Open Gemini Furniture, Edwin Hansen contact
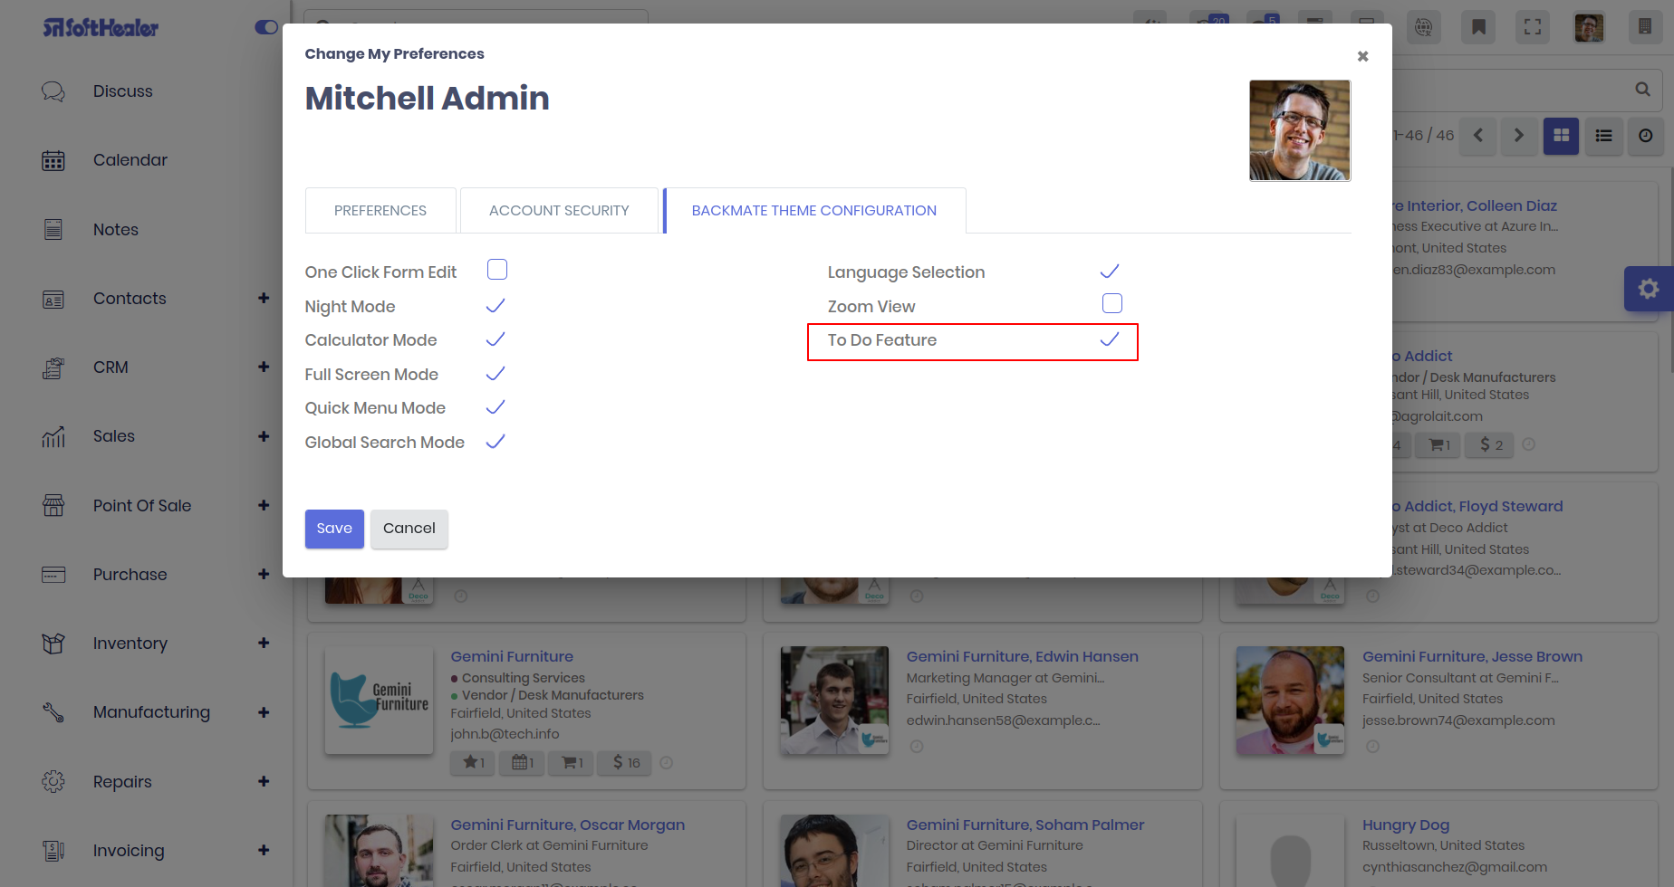Viewport: 1674px width, 887px height. click(1023, 656)
